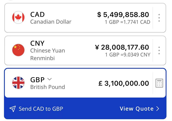Viewport: 172px width, 121px height.
Task: Tap the Chinese flag icon
Action: 18,50
